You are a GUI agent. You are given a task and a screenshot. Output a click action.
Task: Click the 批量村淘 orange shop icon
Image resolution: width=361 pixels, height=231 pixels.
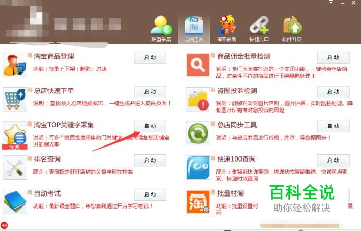pos(198,202)
